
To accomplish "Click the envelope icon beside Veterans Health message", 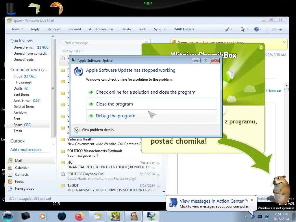I will click(x=63, y=140).
